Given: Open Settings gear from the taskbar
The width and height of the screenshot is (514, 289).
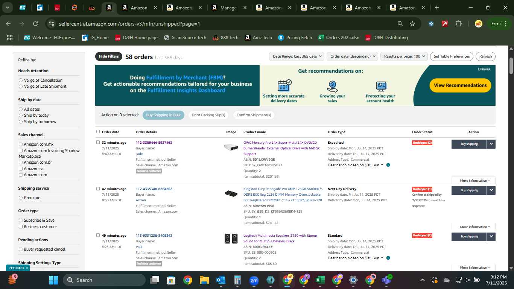Looking at the screenshot, I should coord(353,280).
